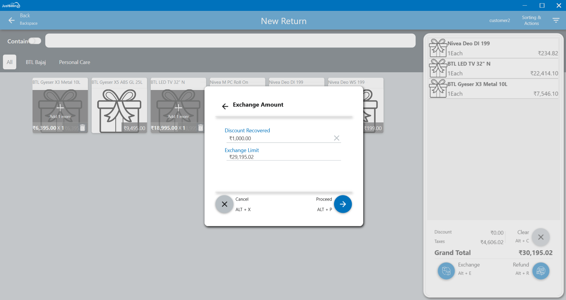Edit the Discount Recovered amount field
The image size is (566, 300).
pos(279,138)
